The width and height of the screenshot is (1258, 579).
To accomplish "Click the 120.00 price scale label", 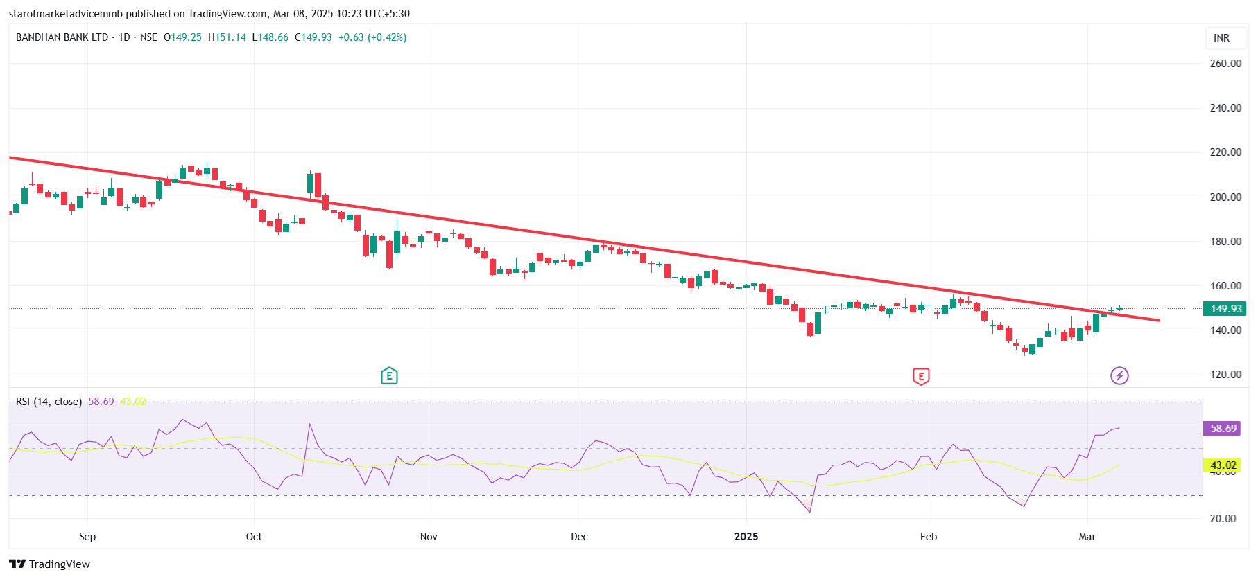I will point(1225,375).
